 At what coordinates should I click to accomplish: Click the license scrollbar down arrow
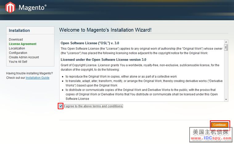[226, 99]
